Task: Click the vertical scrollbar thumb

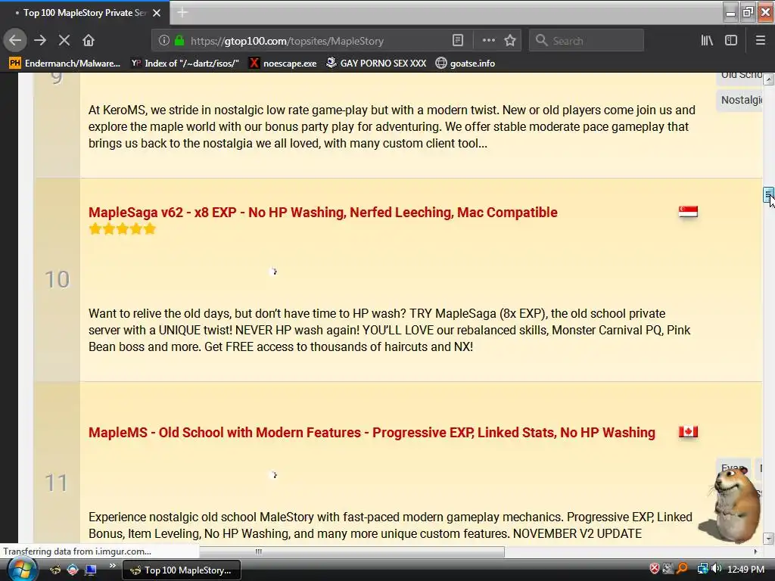Action: pos(768,195)
